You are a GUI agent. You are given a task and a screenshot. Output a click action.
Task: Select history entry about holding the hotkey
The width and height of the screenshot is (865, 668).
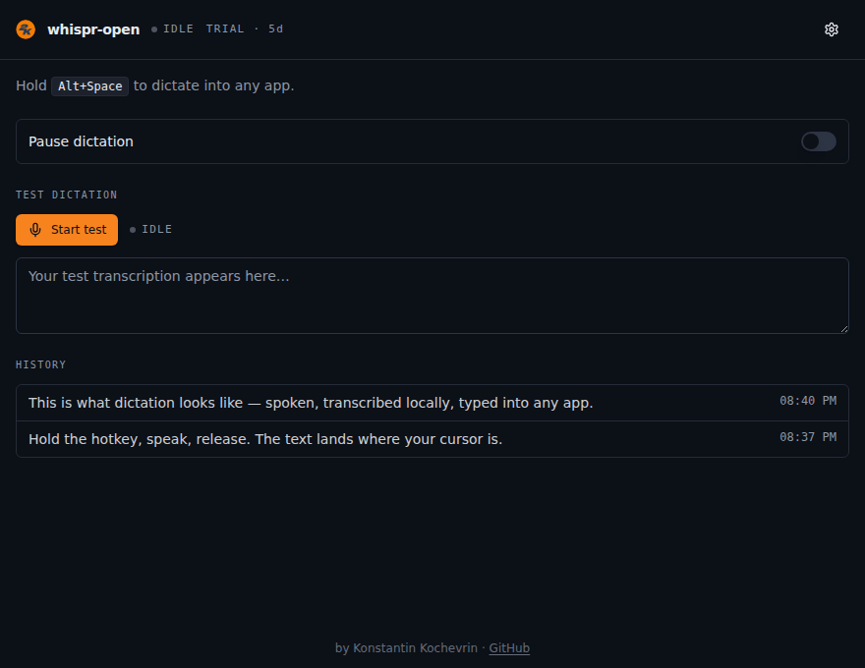432,439
